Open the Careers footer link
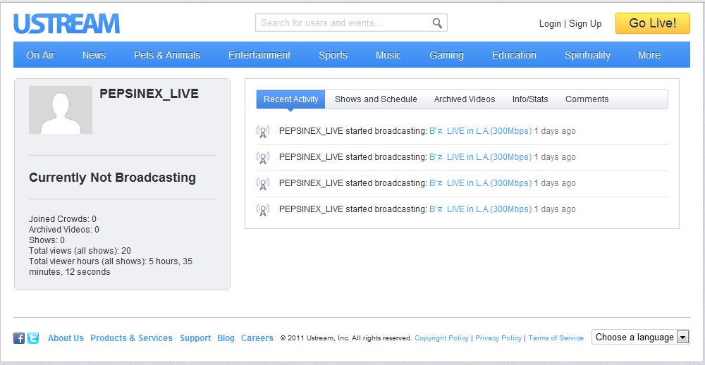 tap(257, 338)
